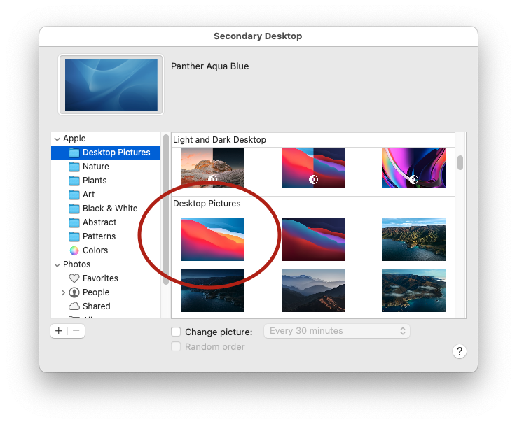Viewport: 517px width, 424px height.
Task: Open the Patterns folder
Action: click(x=99, y=236)
